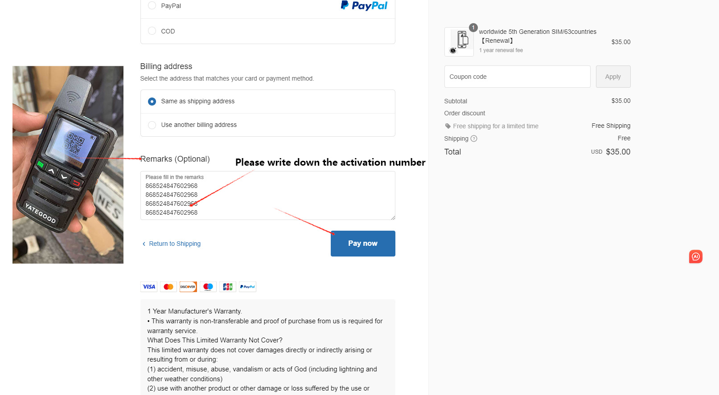Click the JCB card icon

click(x=228, y=287)
